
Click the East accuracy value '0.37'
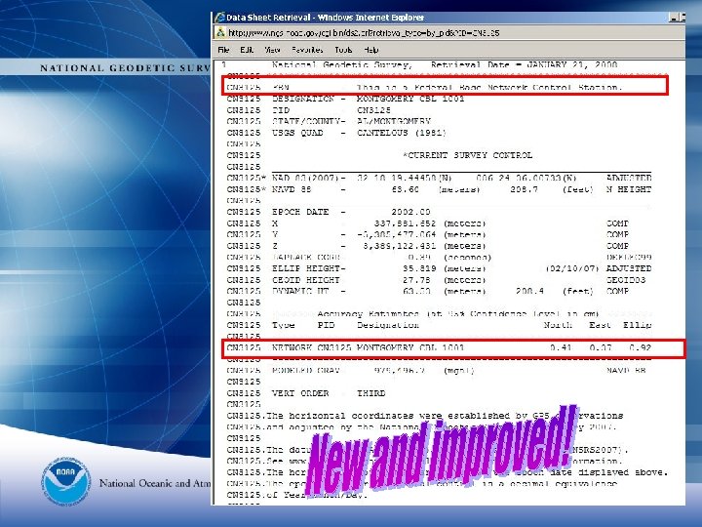601,347
